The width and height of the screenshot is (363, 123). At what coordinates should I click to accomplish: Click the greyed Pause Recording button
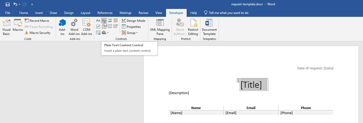click(x=39, y=27)
